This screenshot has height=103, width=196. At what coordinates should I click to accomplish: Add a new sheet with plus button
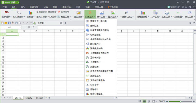coord(49,98)
